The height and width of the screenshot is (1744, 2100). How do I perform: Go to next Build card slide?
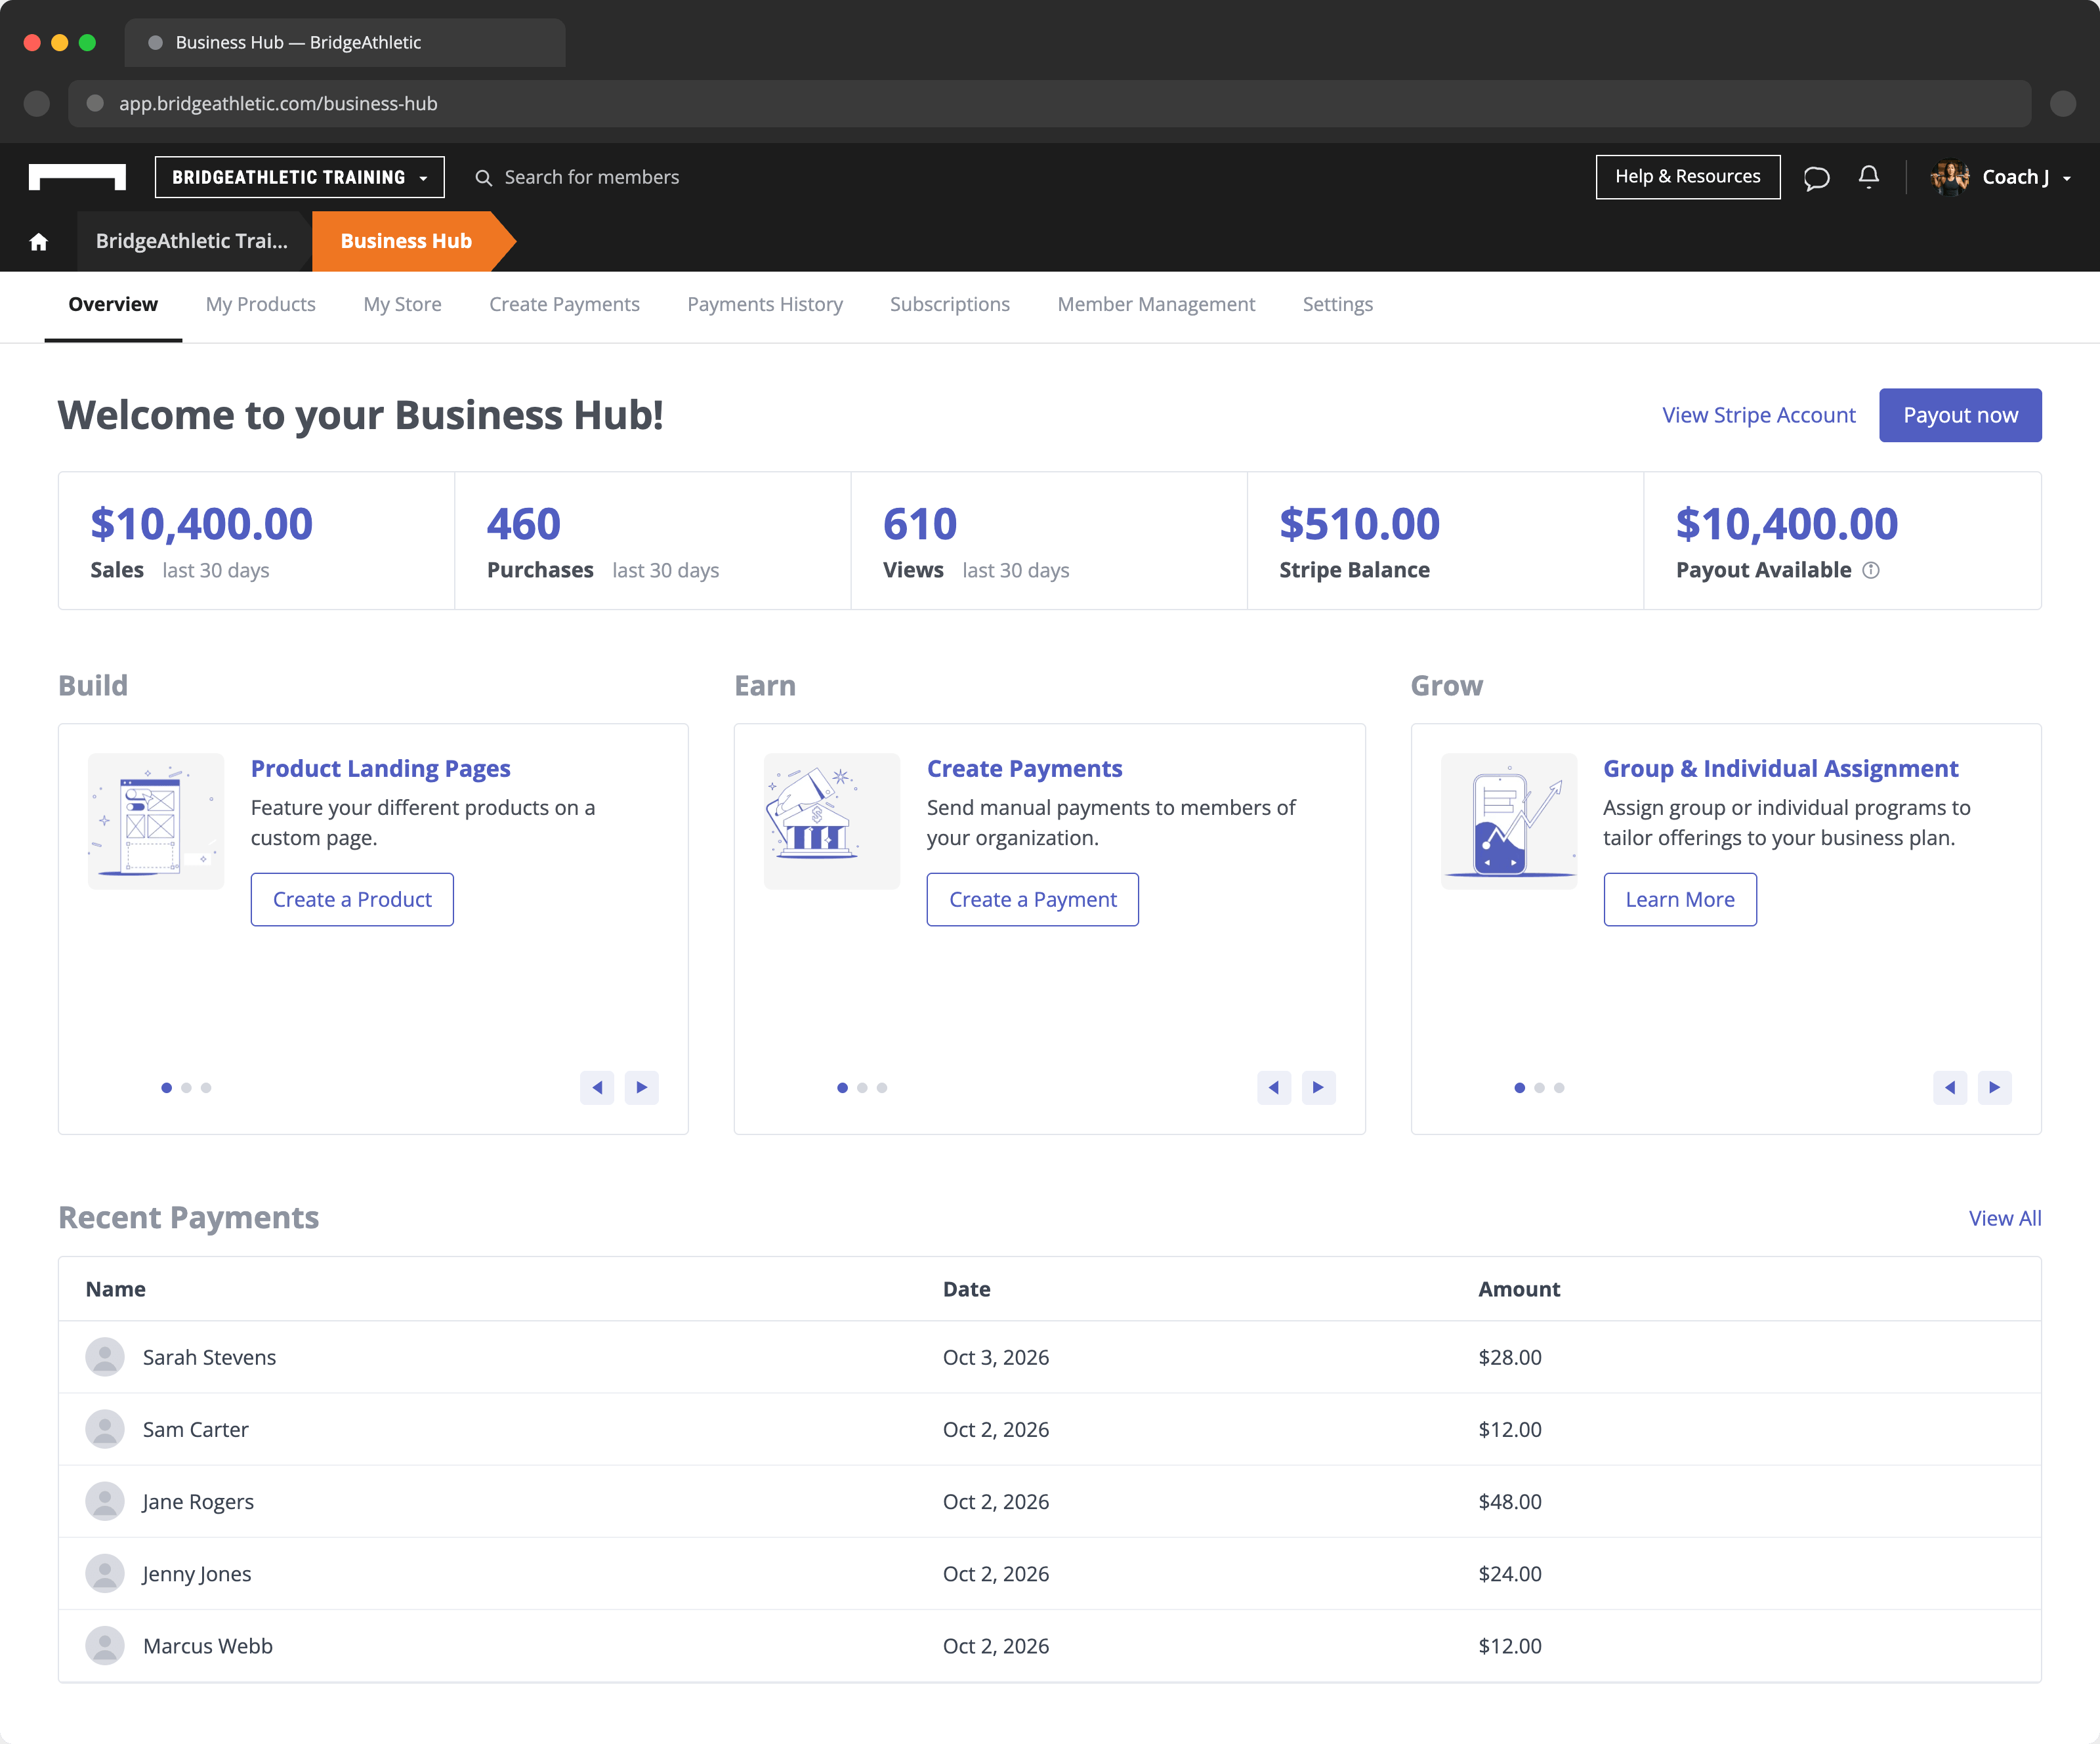(x=642, y=1087)
